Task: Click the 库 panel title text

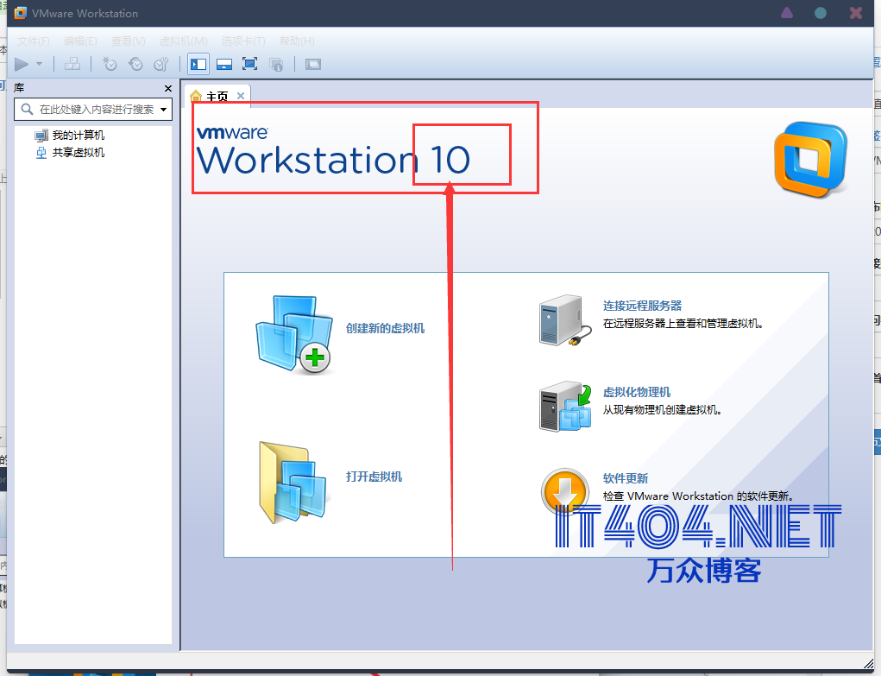Action: [19, 88]
